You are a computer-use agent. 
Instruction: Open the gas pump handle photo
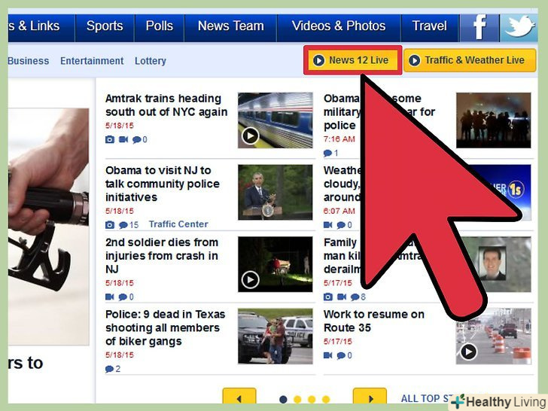pyautogui.click(x=48, y=227)
